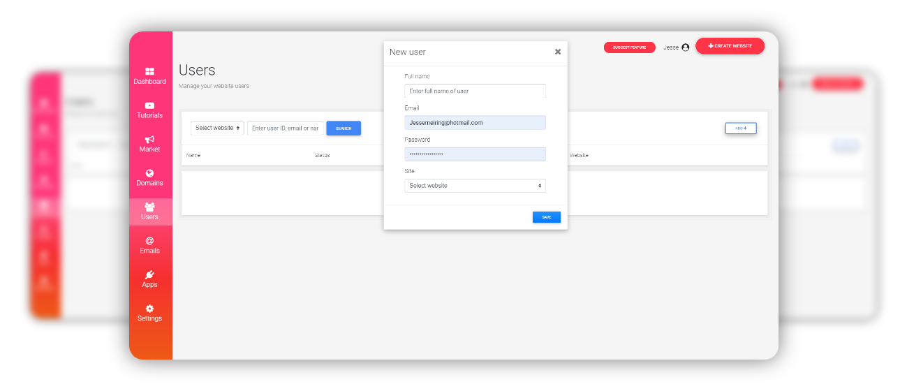Click the Add + button
This screenshot has width=907, height=391.
(x=741, y=128)
